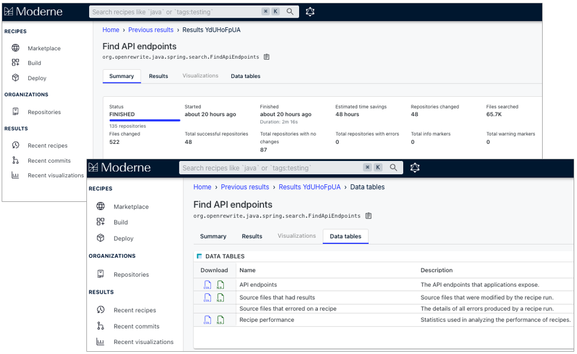Download Recipe performance table as XLS
This screenshot has width=577, height=354.
(220, 320)
